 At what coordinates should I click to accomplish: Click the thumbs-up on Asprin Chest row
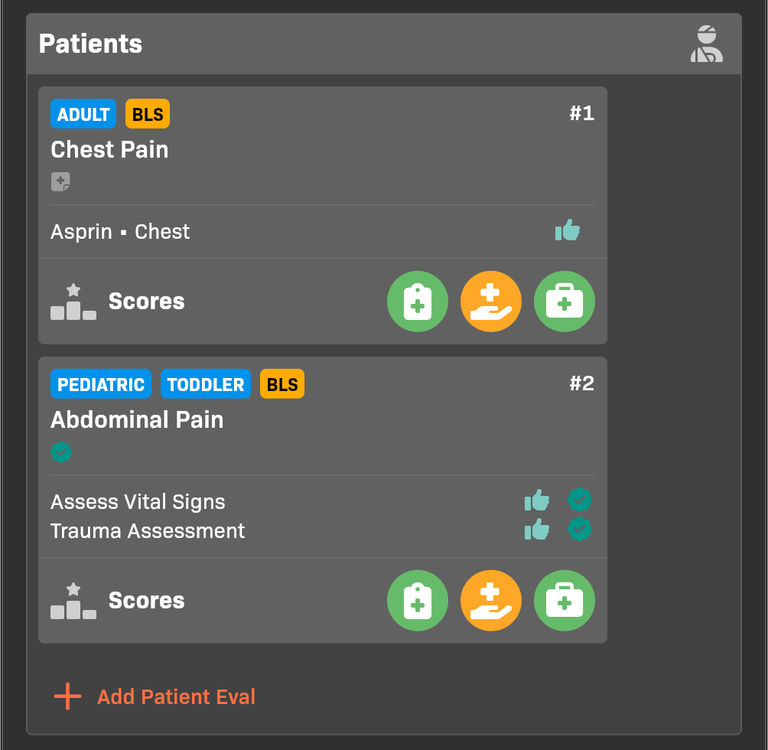tap(568, 230)
